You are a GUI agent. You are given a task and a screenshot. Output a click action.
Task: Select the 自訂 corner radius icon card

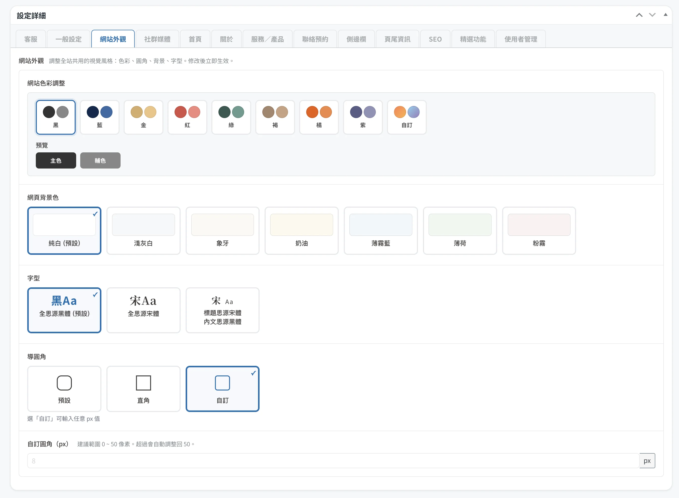(222, 388)
